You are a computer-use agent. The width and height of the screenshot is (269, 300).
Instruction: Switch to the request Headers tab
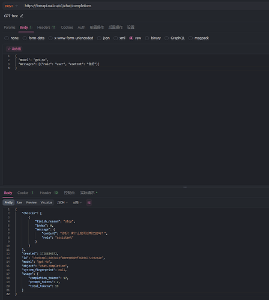coord(46,28)
